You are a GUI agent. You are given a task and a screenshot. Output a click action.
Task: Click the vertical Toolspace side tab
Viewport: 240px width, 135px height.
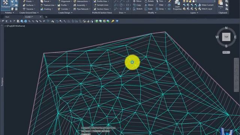point(2,82)
